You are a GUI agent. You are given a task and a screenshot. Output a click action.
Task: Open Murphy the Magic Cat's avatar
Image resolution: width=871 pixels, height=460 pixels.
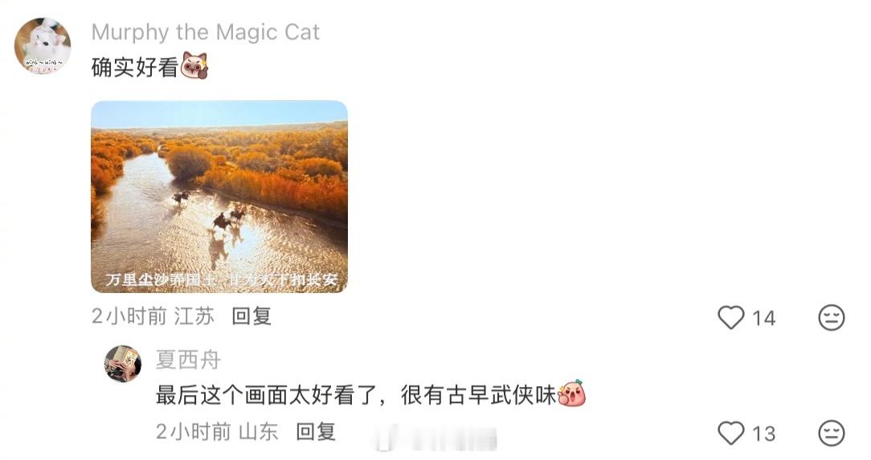pos(43,46)
